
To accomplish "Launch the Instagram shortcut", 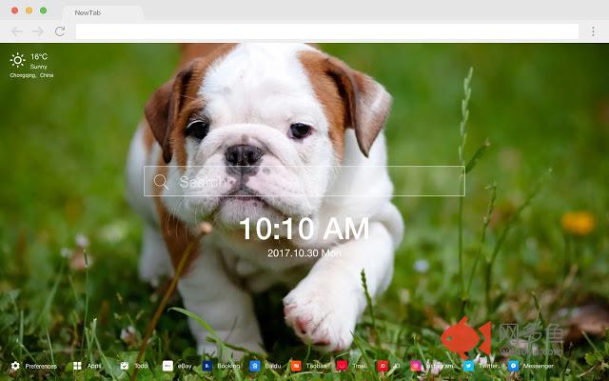I will point(416,366).
